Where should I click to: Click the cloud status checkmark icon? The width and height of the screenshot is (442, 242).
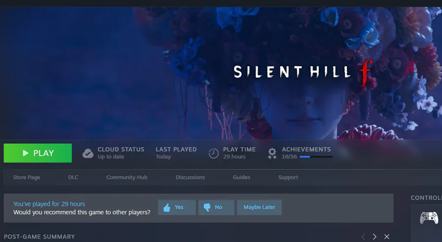pos(88,153)
